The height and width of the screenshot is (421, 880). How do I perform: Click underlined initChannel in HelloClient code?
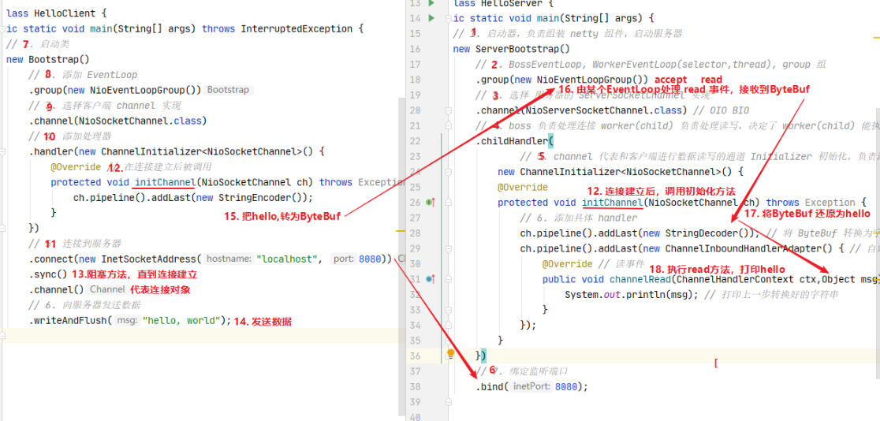pos(165,182)
